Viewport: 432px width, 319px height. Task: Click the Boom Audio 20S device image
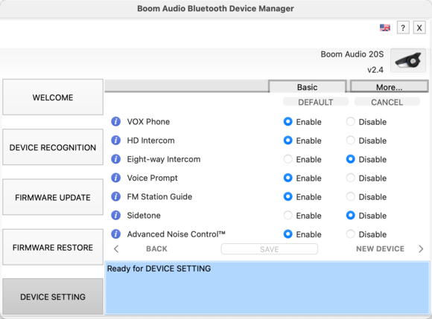point(408,61)
